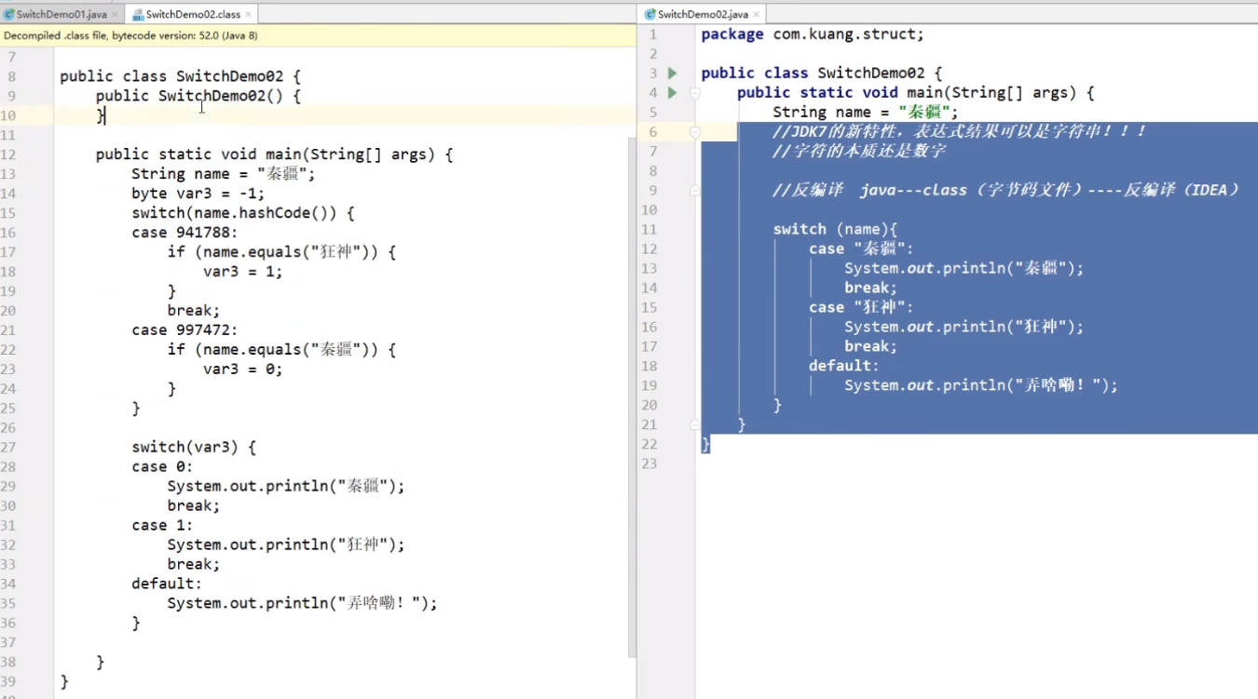Screen dimensions: 1258x699
Task: Run class SwitchDemo02 via gutter arrow
Action: click(x=672, y=73)
